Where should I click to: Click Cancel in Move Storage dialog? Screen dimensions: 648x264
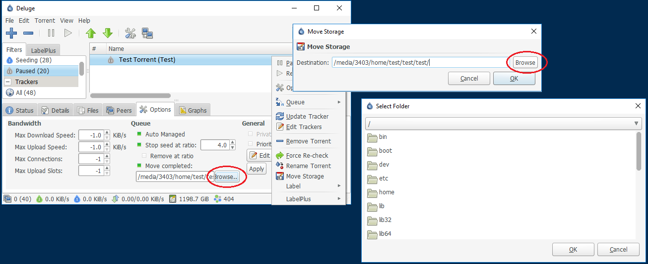[x=469, y=79]
